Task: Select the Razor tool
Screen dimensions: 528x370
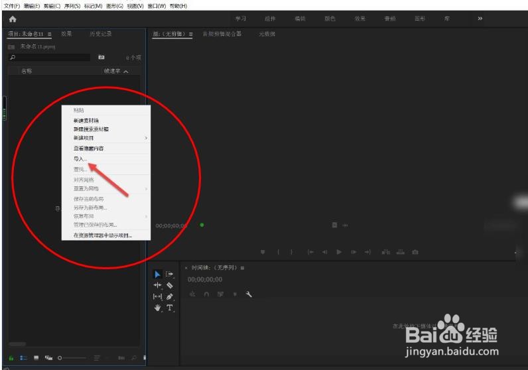Action: (x=170, y=286)
